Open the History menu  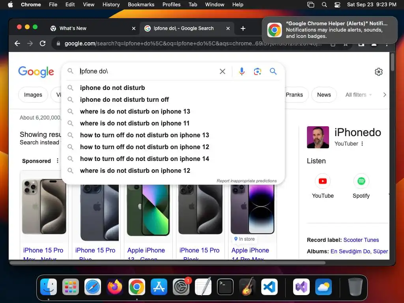(x=111, y=5)
